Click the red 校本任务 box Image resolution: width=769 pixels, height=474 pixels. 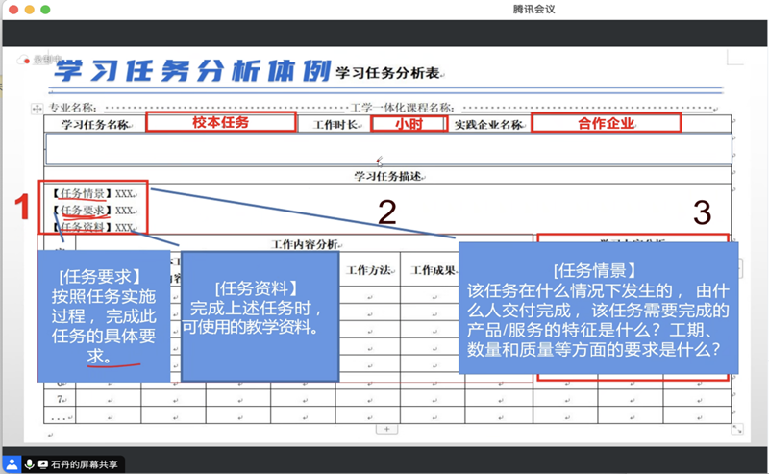220,123
